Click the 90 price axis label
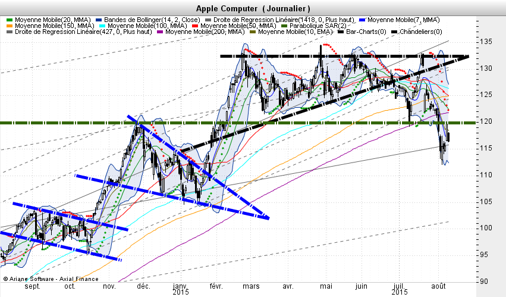 (x=484, y=282)
